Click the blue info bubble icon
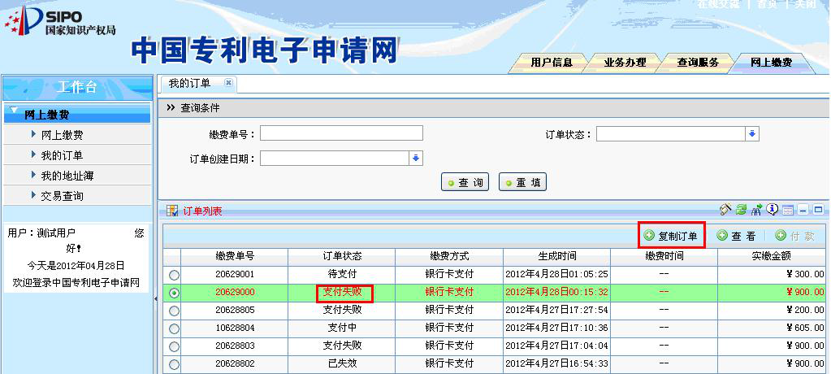This screenshot has width=831, height=374. 772,210
